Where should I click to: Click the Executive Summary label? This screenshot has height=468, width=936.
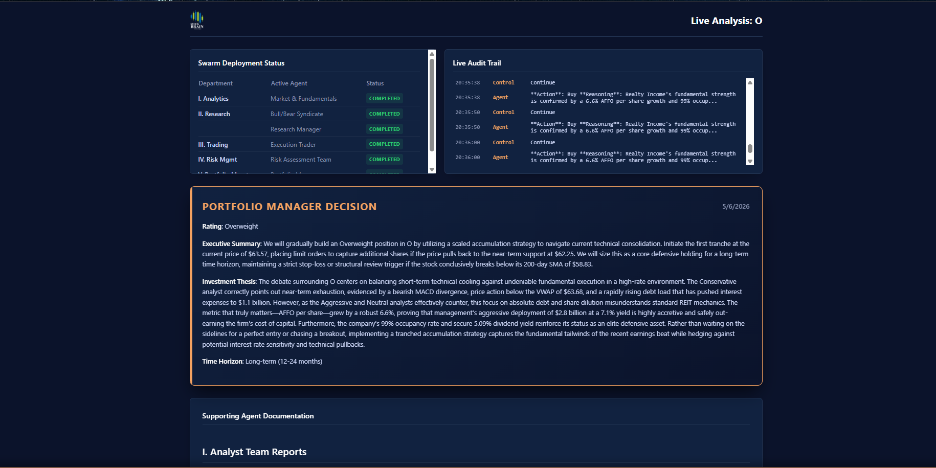[x=232, y=243]
